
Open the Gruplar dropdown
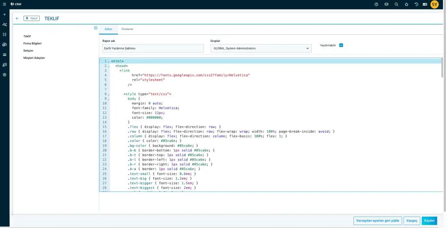coord(261,48)
